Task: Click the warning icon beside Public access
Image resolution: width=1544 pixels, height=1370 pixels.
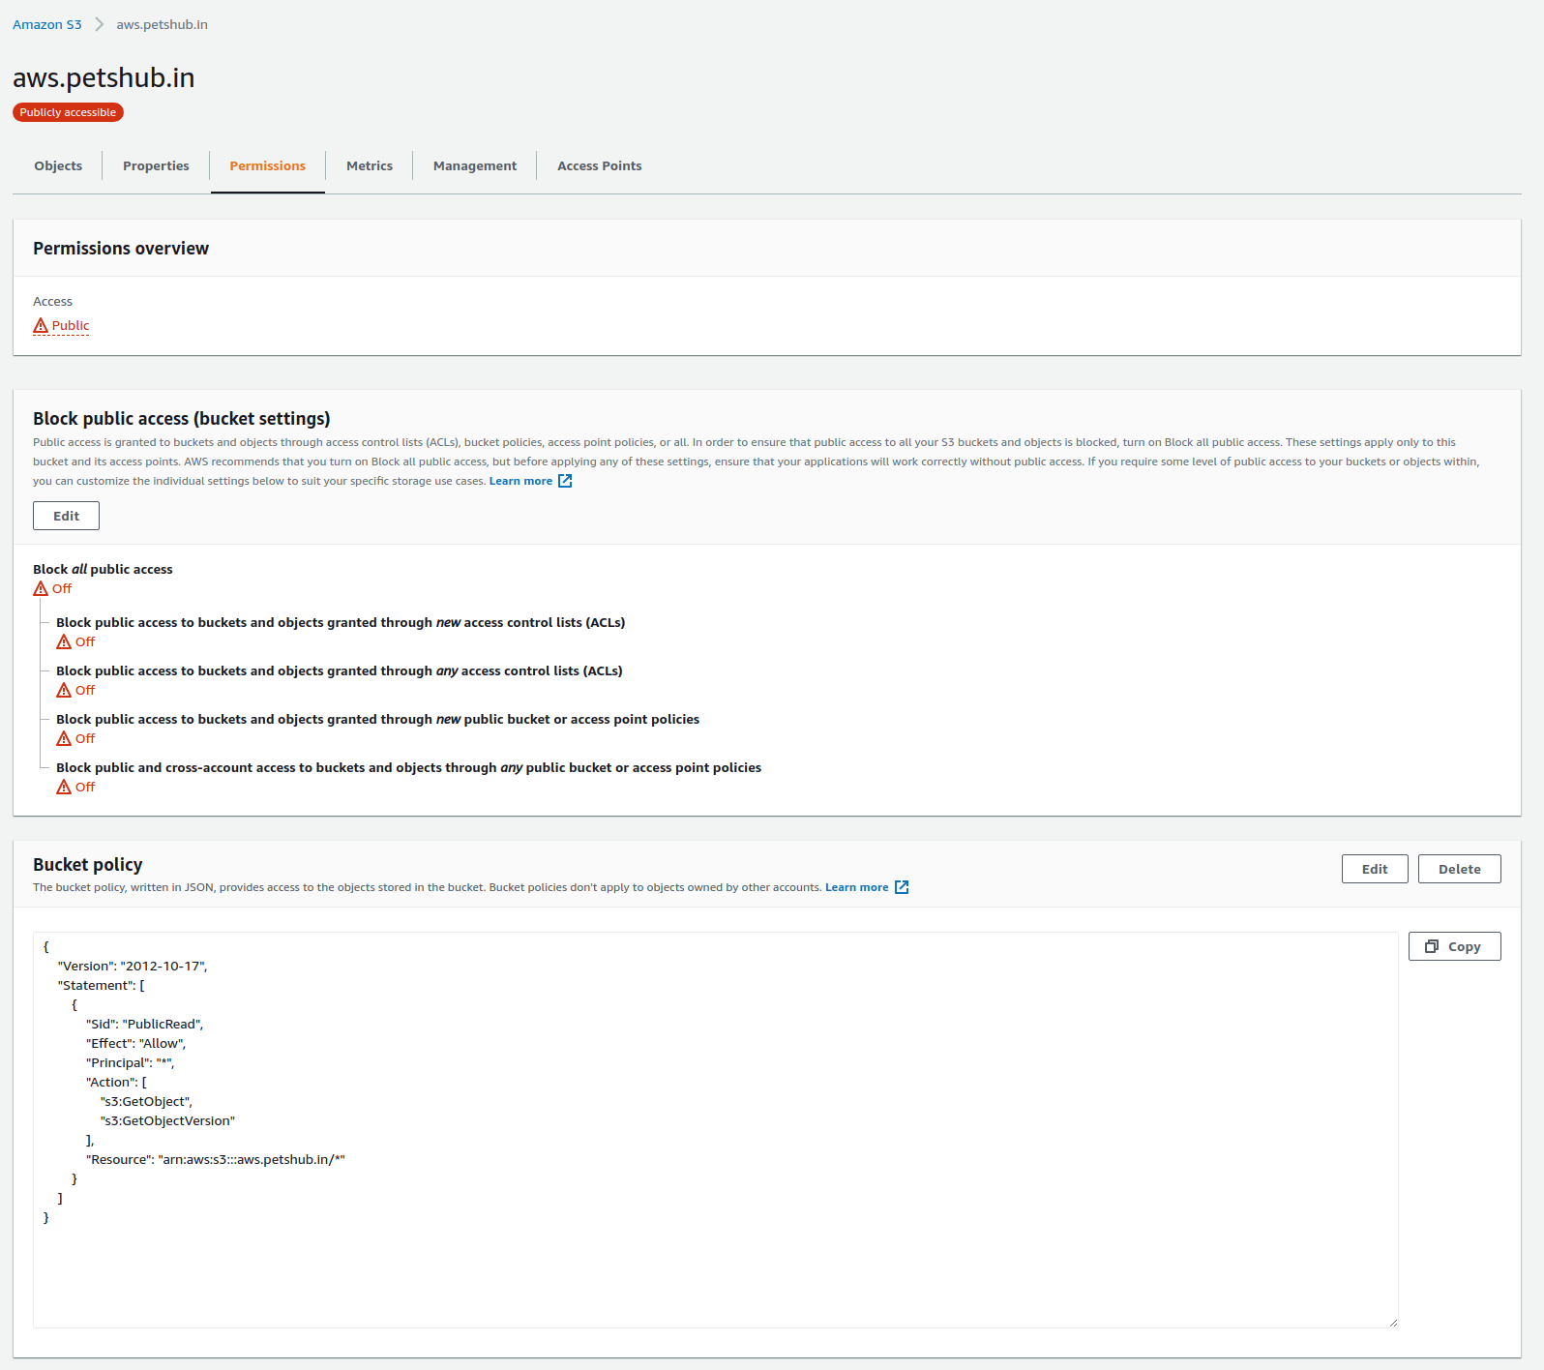Action: tap(41, 326)
